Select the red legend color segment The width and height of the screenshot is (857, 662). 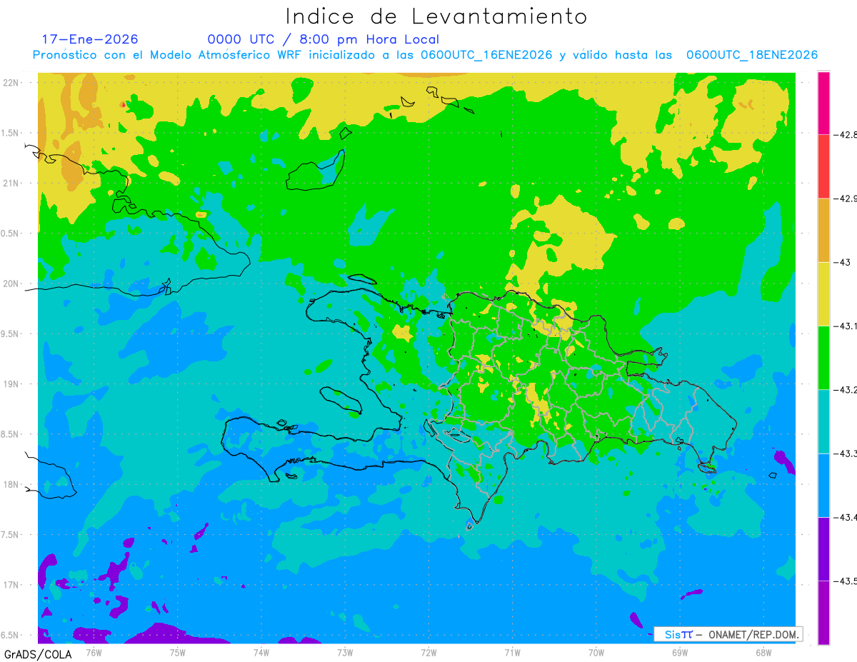(x=823, y=166)
